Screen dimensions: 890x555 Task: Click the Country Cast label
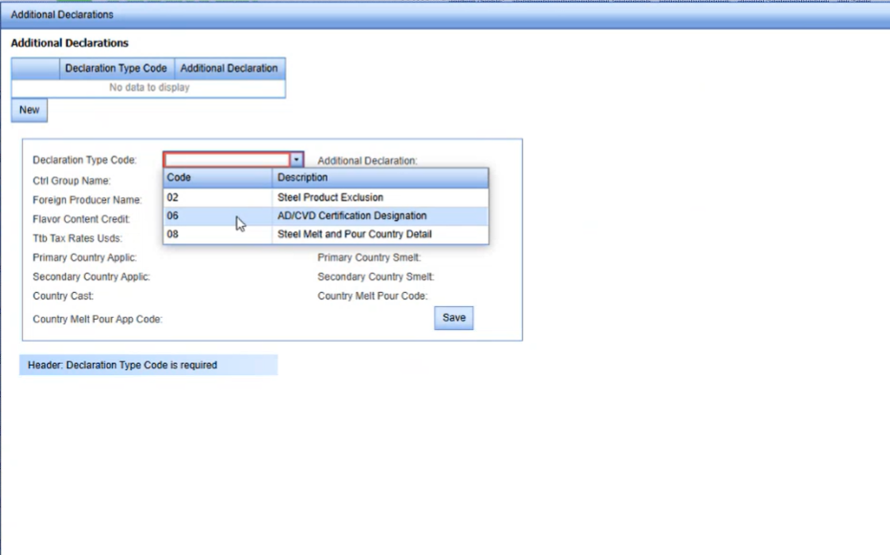pyautogui.click(x=63, y=297)
